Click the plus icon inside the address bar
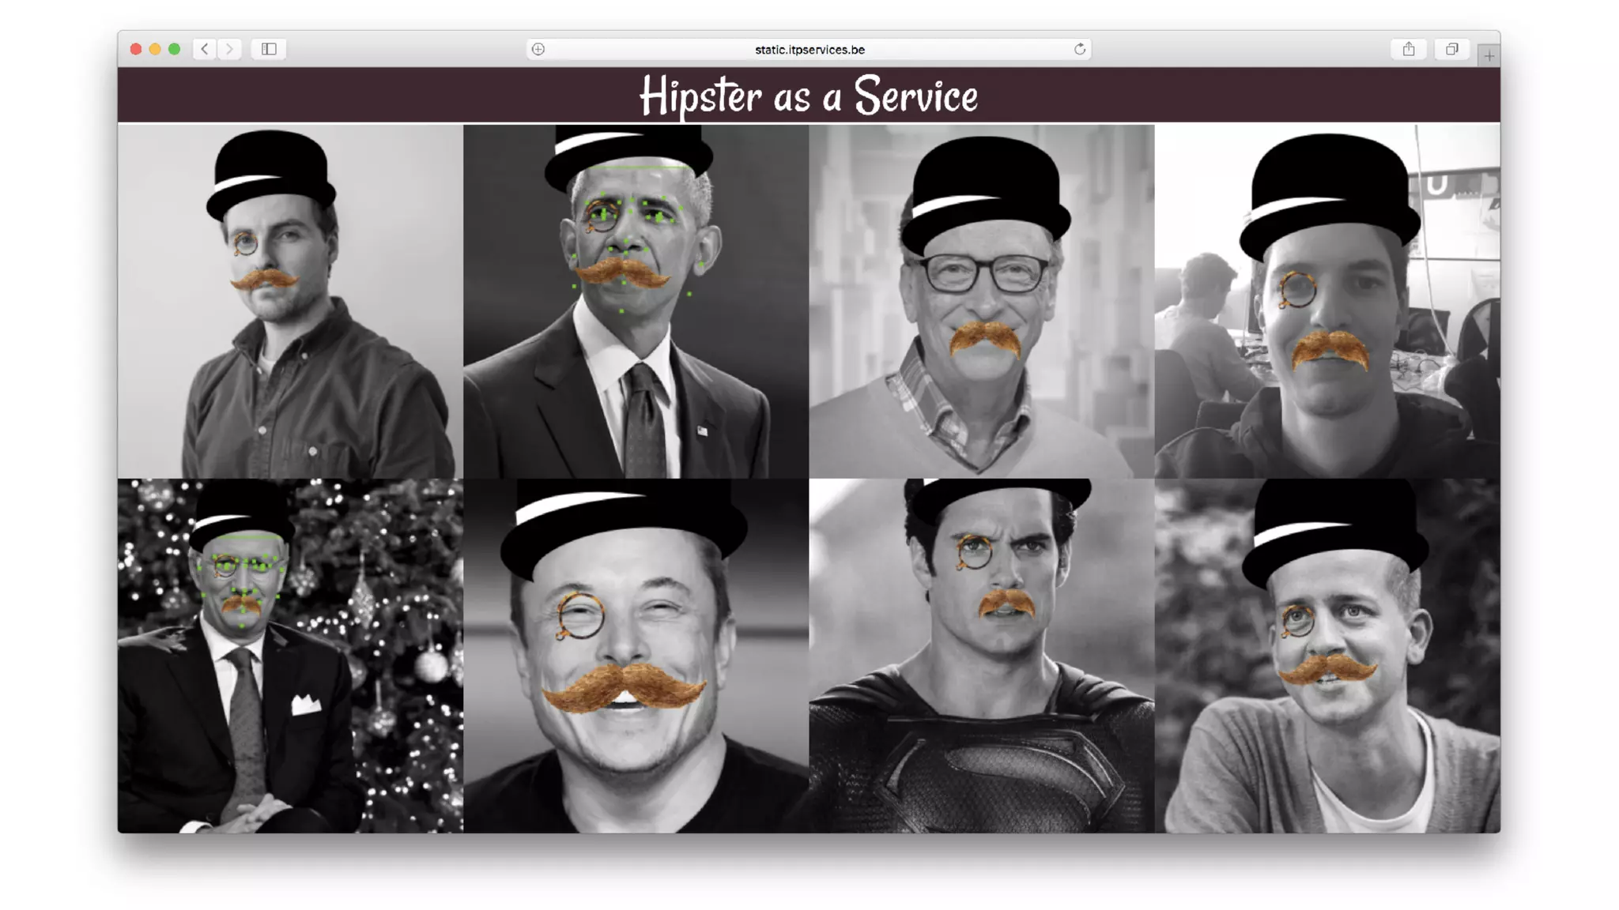Image resolution: width=1619 pixels, height=910 pixels. 538,49
